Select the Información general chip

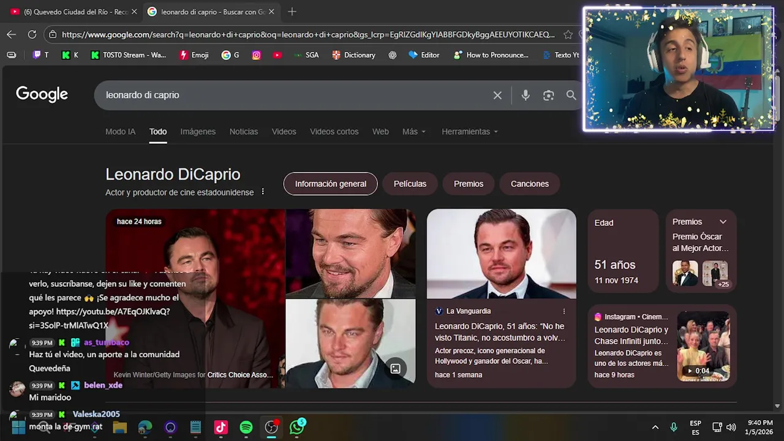point(330,184)
